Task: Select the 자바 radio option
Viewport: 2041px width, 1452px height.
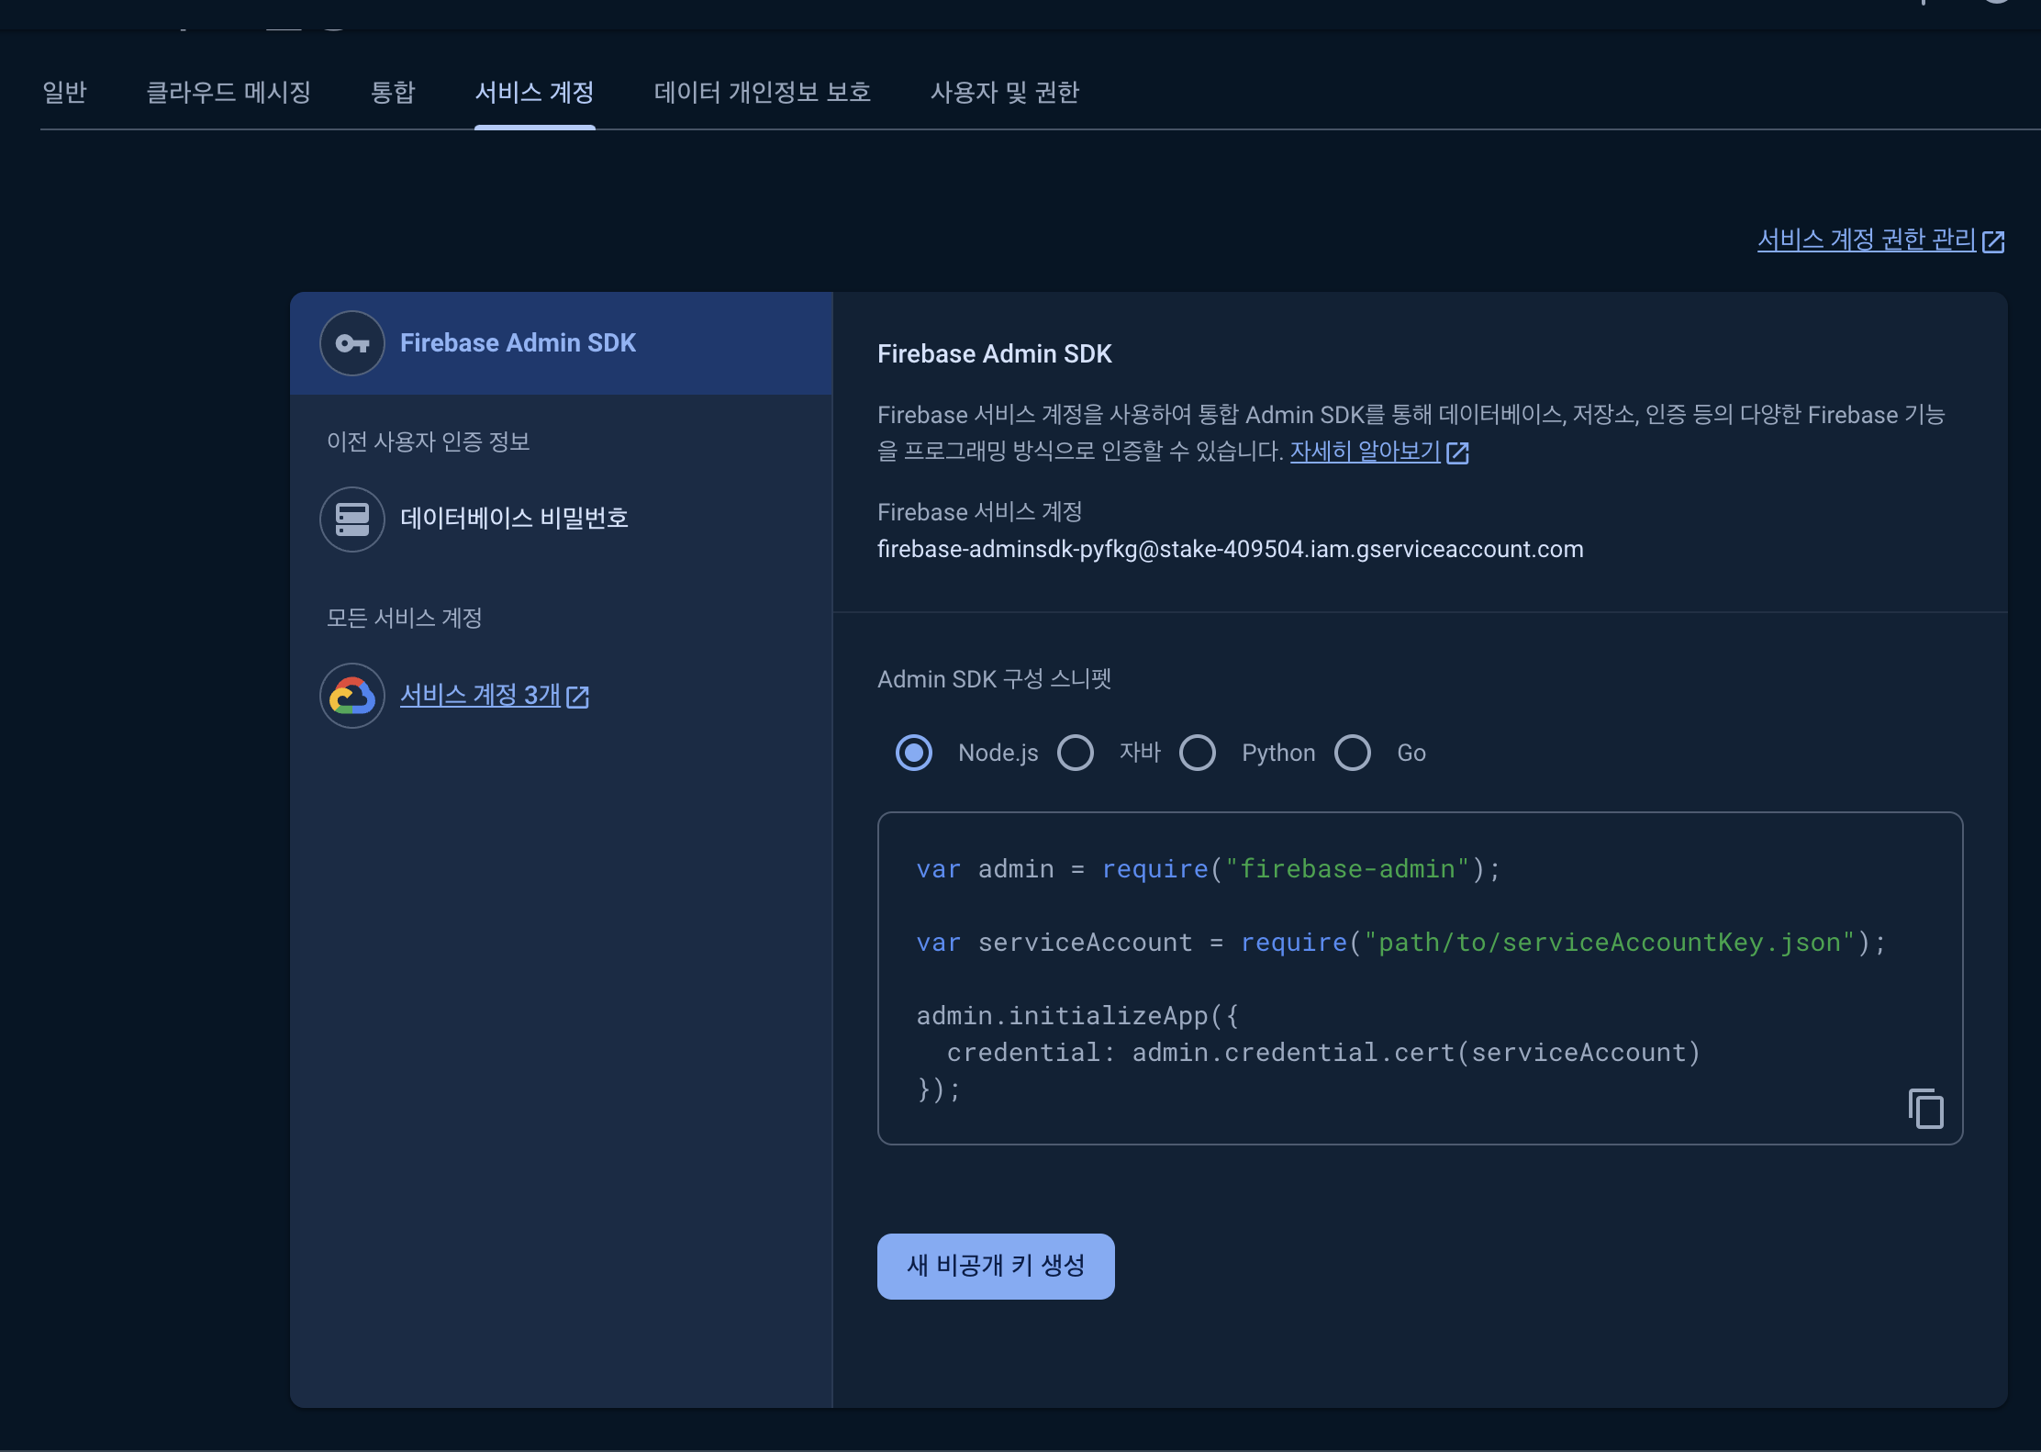Action: (1076, 753)
